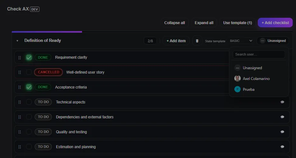Click drag handle of Dependencies and external factors row

pos(20,117)
